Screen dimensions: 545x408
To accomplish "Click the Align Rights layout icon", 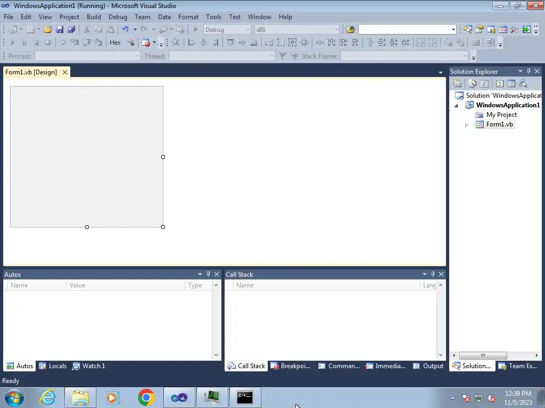I will click(x=215, y=42).
